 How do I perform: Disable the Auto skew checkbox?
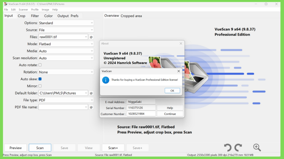coord(40,79)
